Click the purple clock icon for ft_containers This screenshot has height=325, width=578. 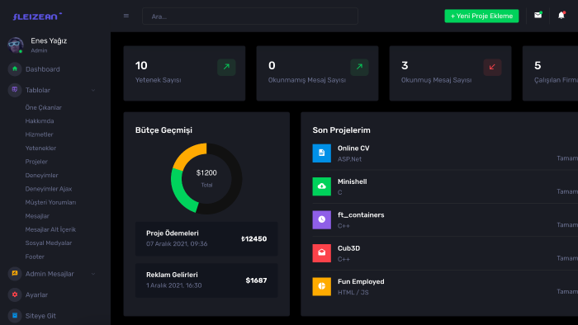pos(322,219)
